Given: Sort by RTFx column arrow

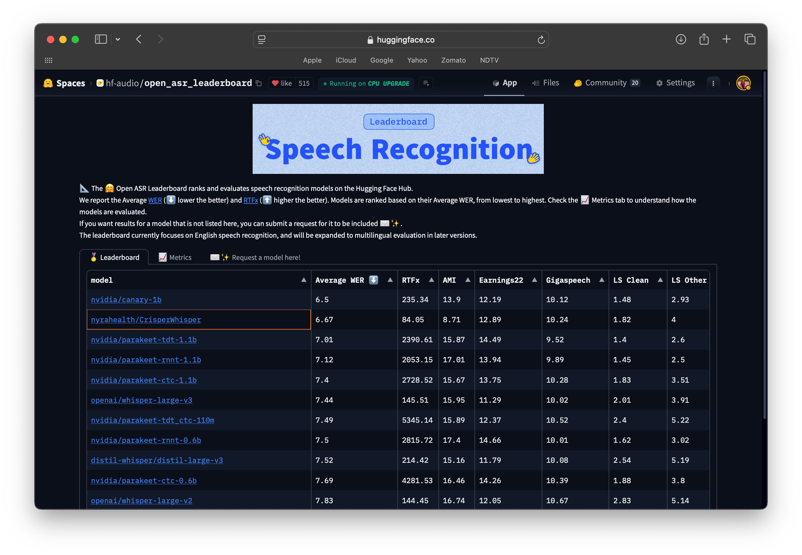Looking at the screenshot, I should click(x=431, y=280).
